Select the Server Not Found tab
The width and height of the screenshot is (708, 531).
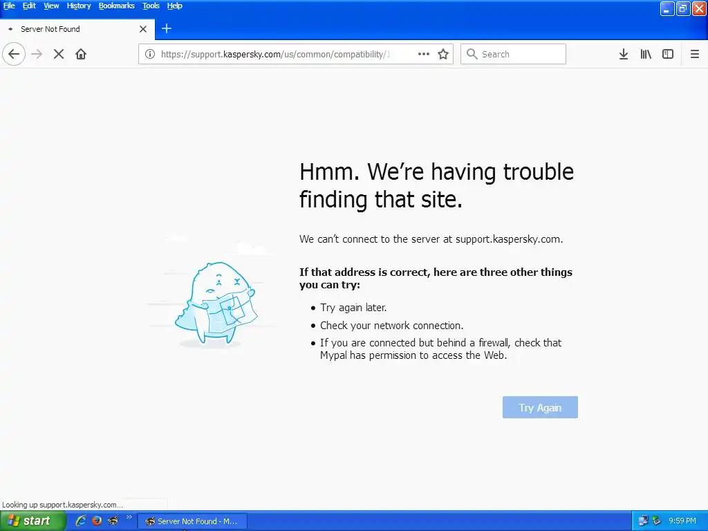(77, 29)
